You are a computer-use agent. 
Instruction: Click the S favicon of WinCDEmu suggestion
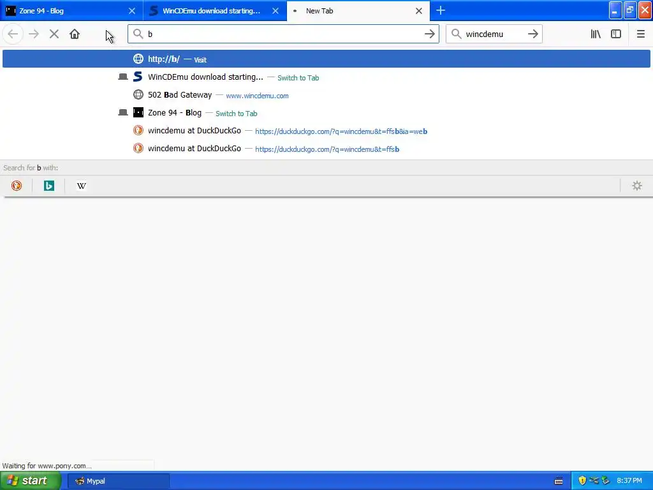[x=138, y=77]
